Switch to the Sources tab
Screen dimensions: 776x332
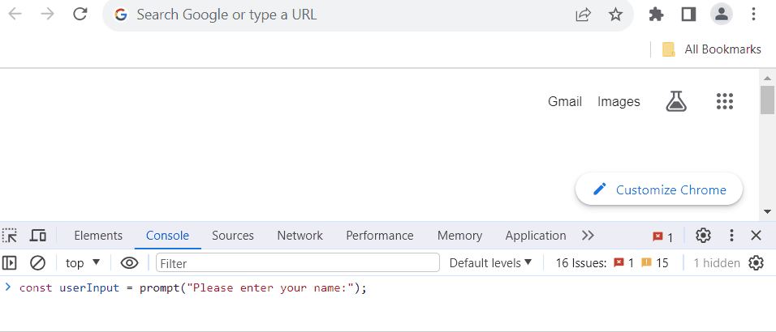233,236
